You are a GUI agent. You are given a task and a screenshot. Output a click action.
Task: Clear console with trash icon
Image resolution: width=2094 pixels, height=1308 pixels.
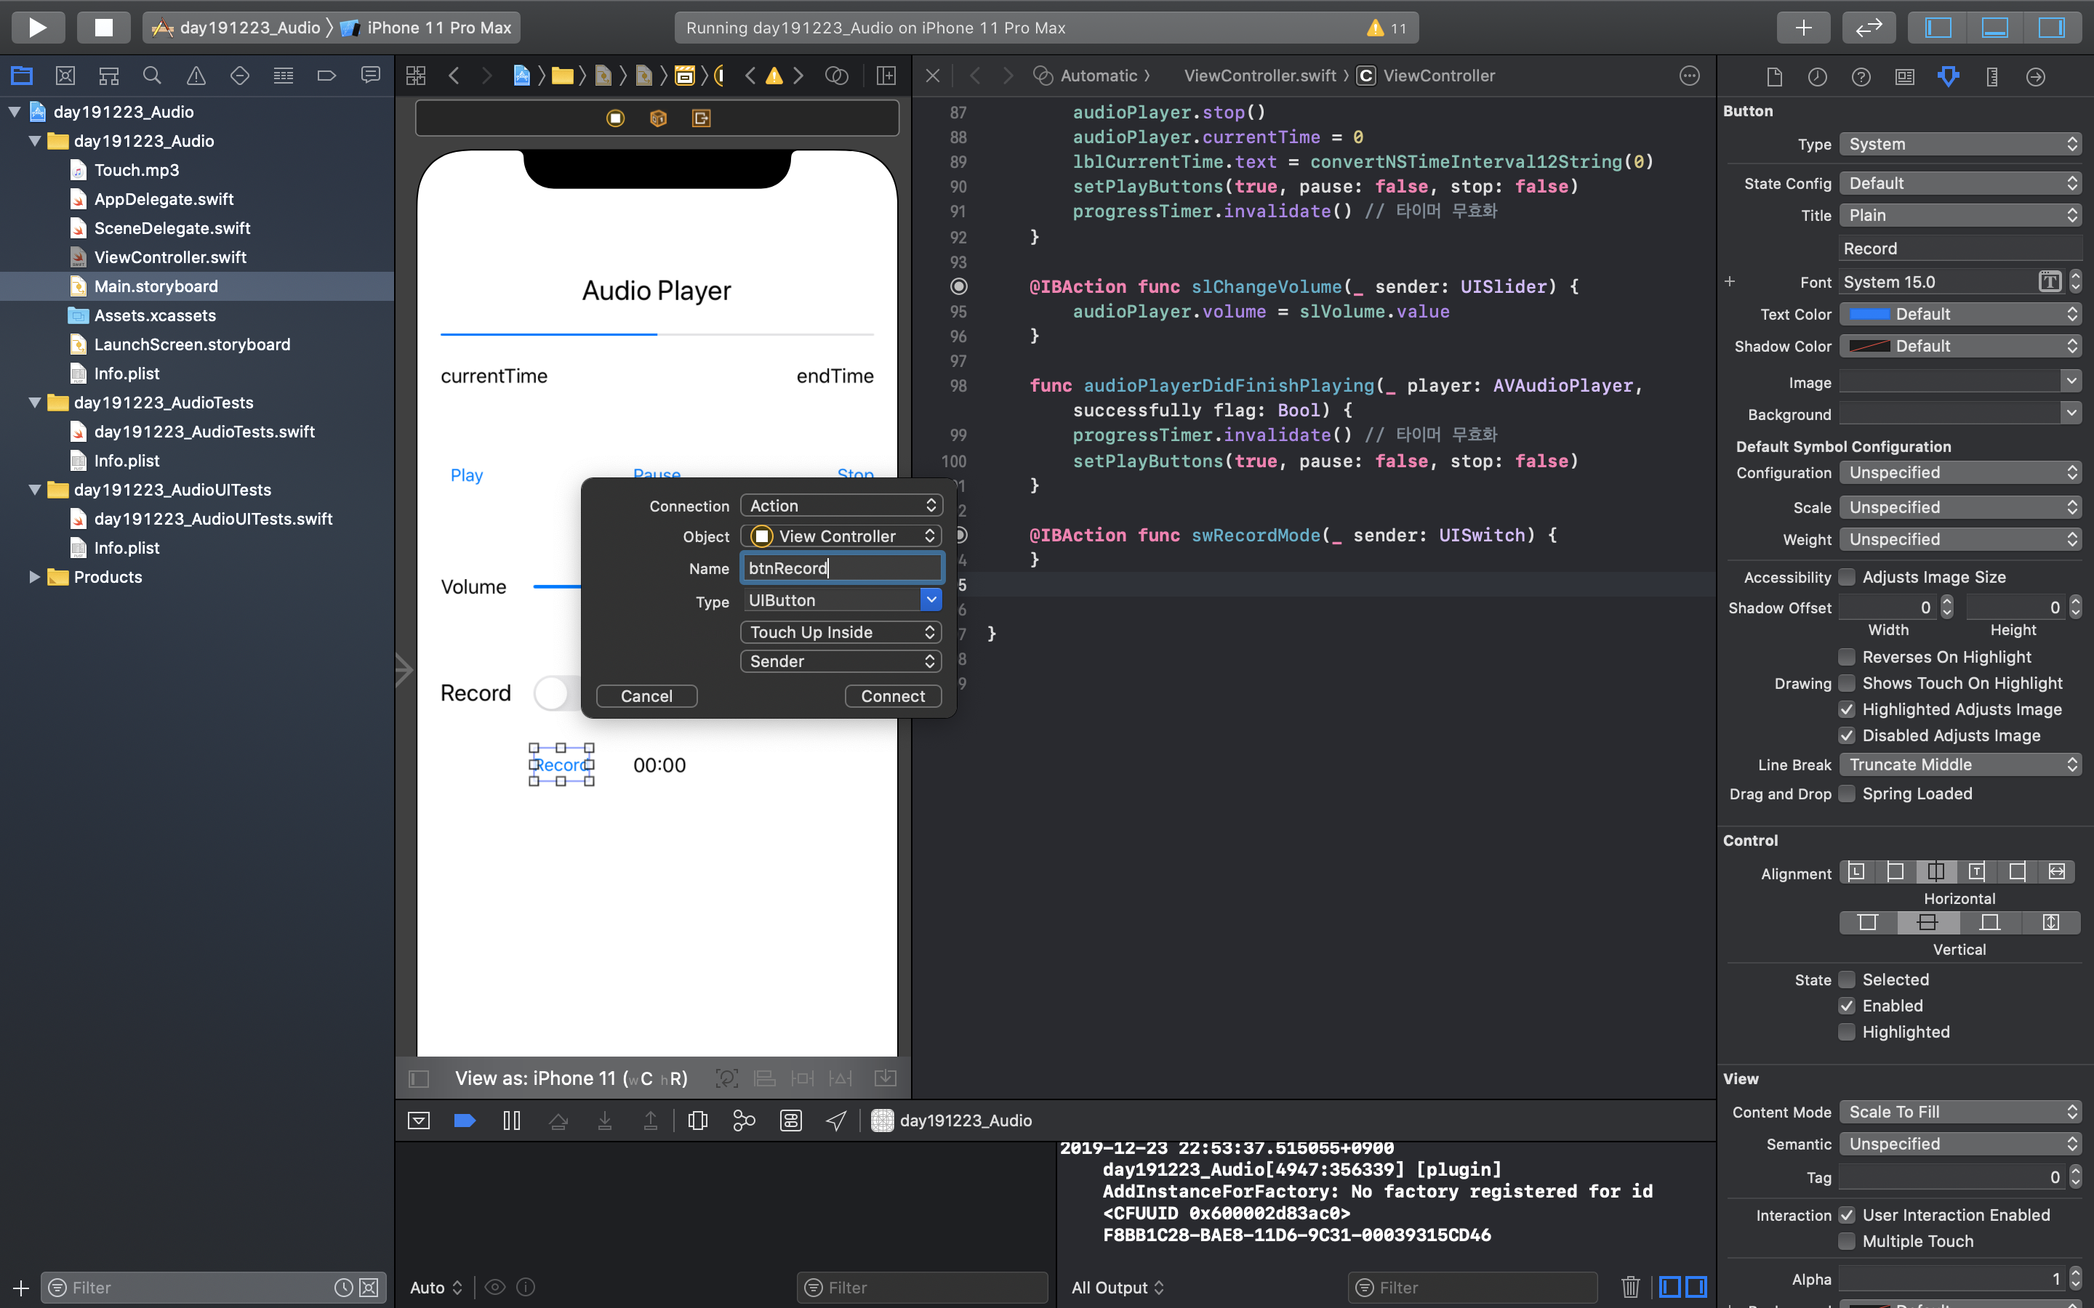click(x=1630, y=1287)
